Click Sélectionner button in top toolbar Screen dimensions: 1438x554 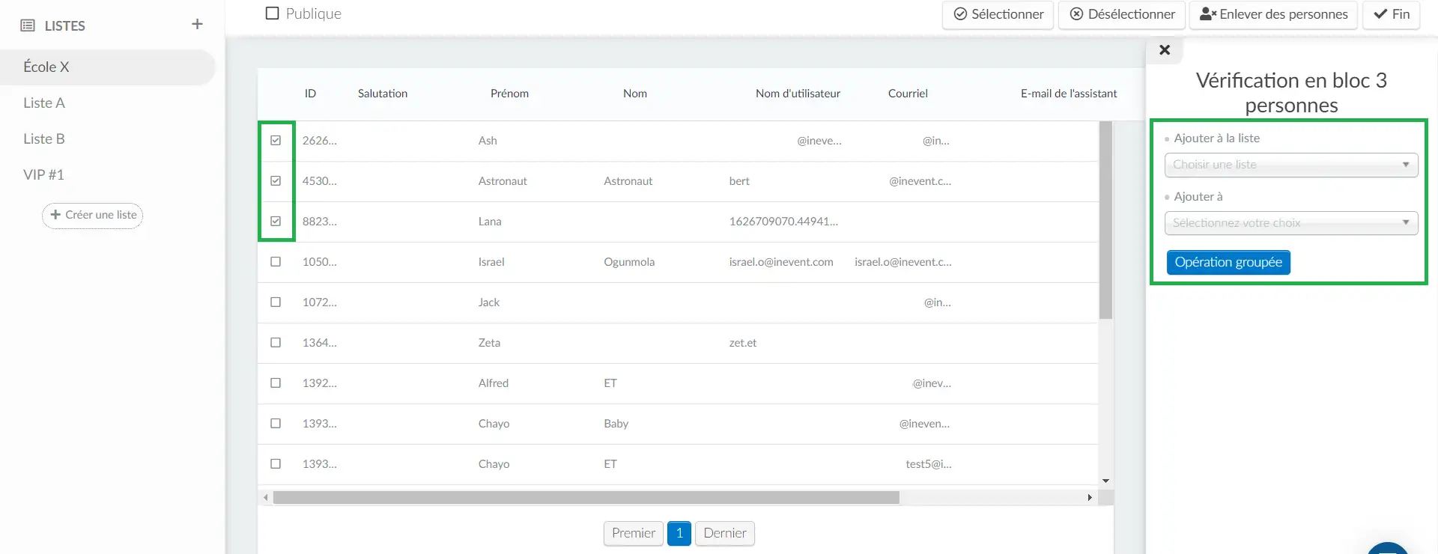998,14
